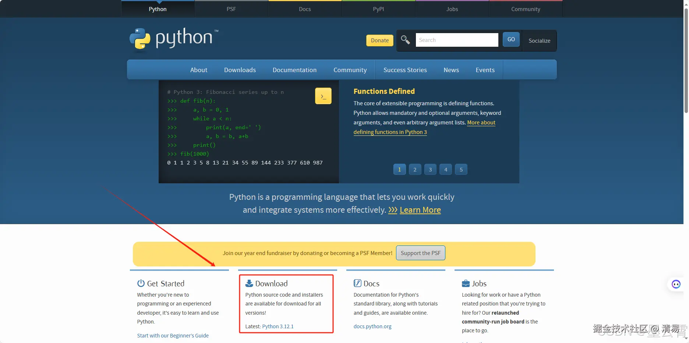
Task: Click the magnifying glass search icon
Action: pyautogui.click(x=405, y=40)
